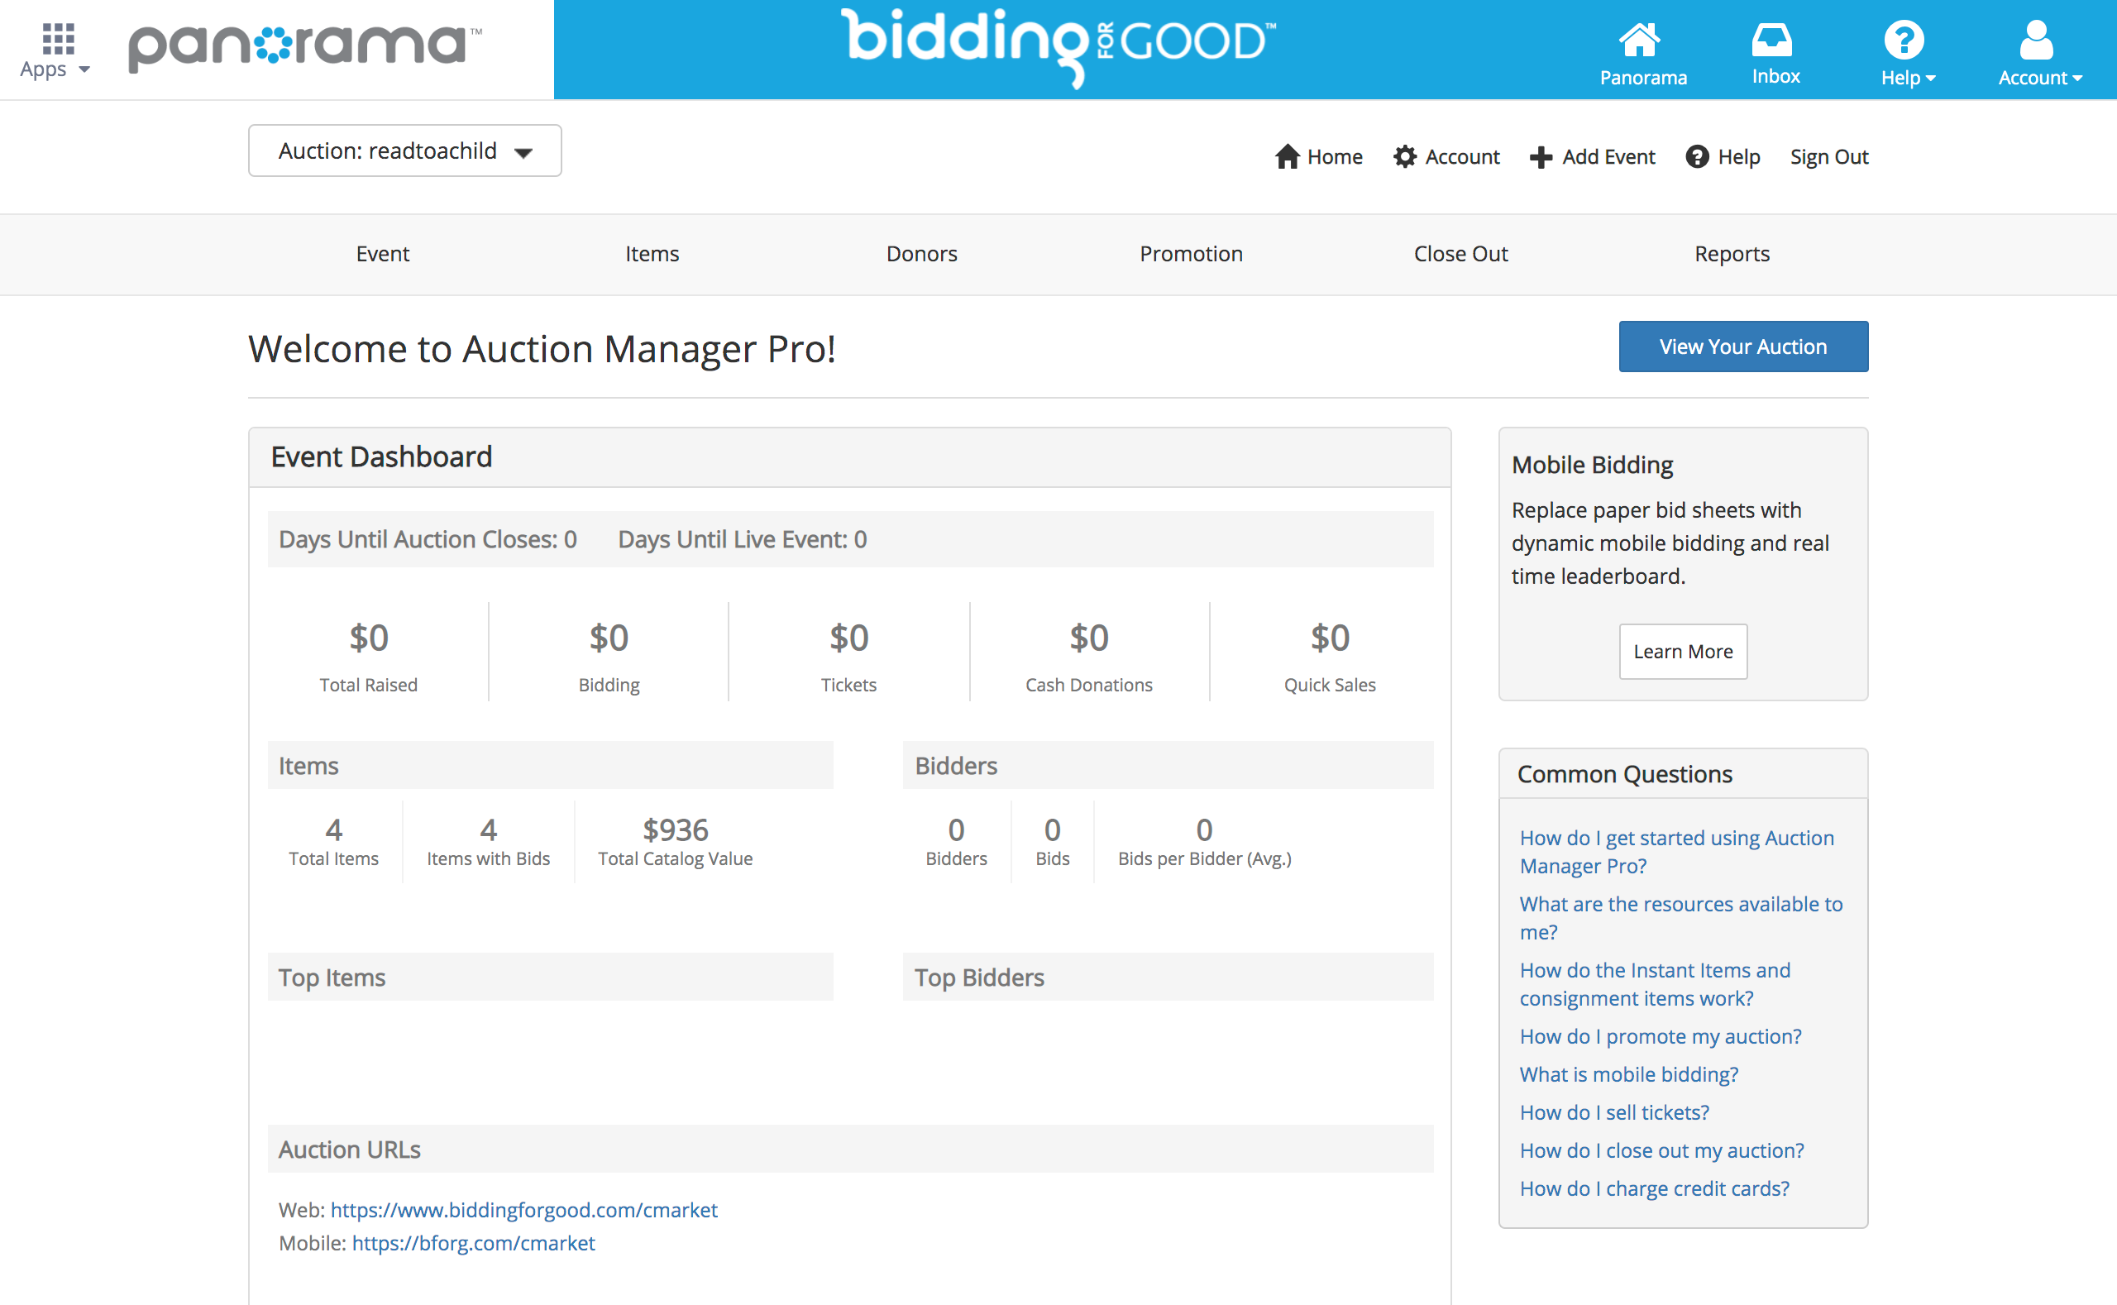Open 'How do I promote my auction?'
2117x1305 pixels.
pos(1661,1035)
